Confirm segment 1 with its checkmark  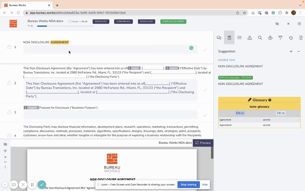tap(205, 50)
